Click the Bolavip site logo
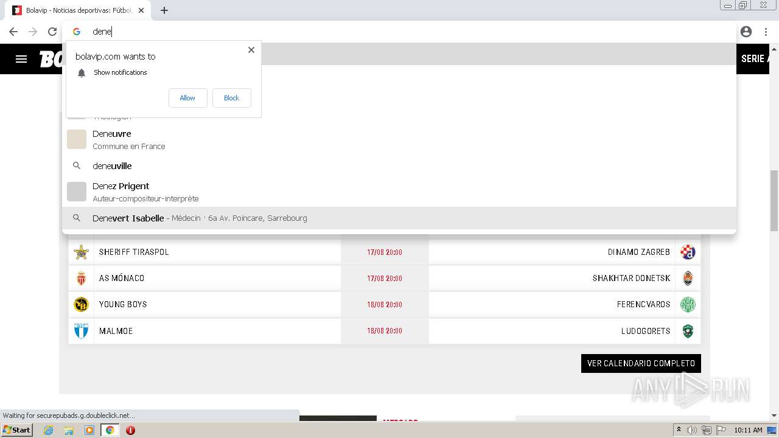 coord(50,59)
